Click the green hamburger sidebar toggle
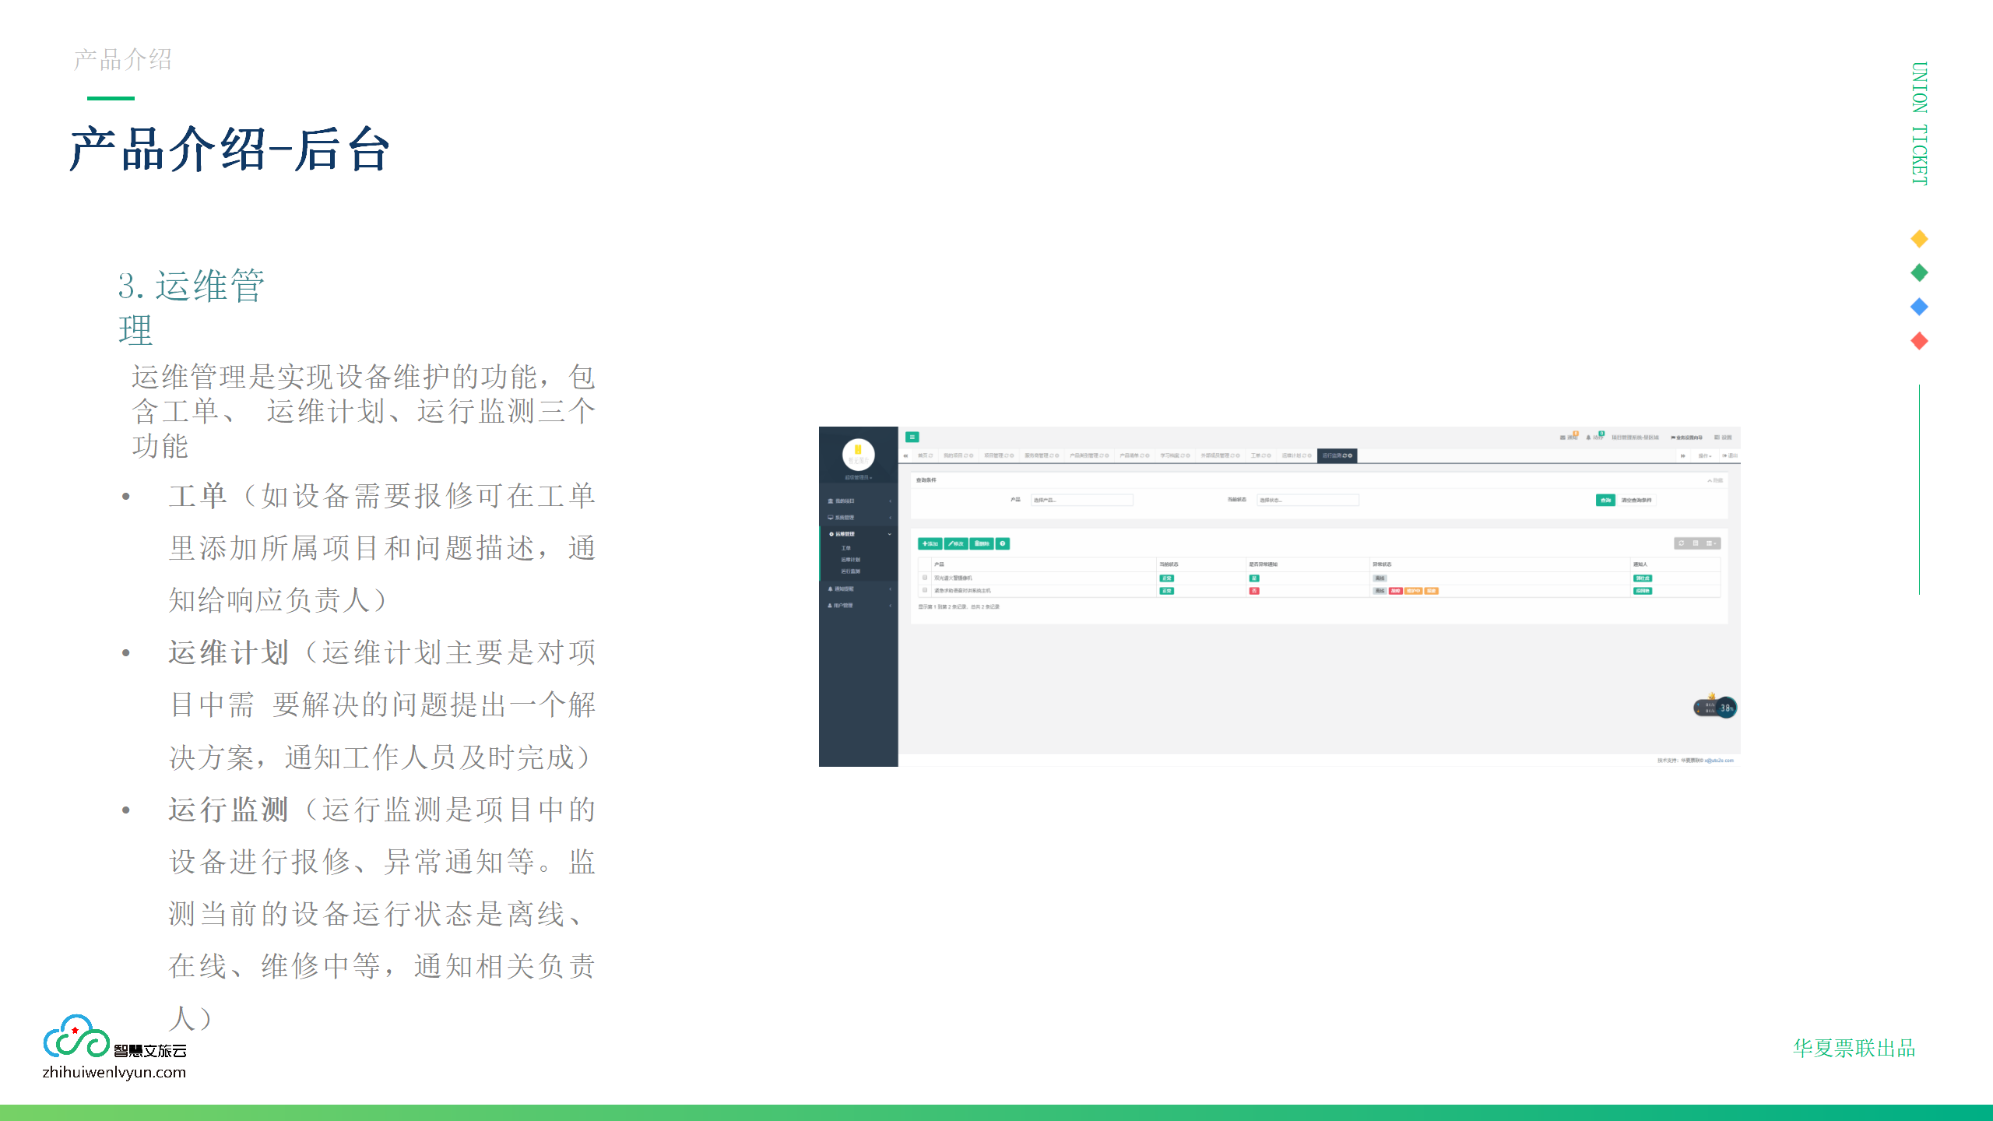 click(912, 437)
